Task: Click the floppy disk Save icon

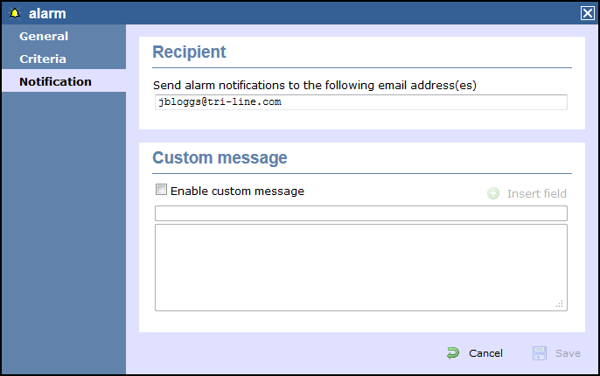Action: (540, 353)
